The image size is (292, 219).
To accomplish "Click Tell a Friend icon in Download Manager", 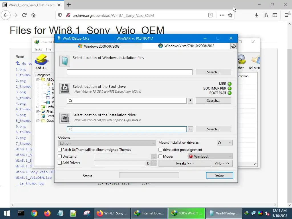I will (254, 62).
